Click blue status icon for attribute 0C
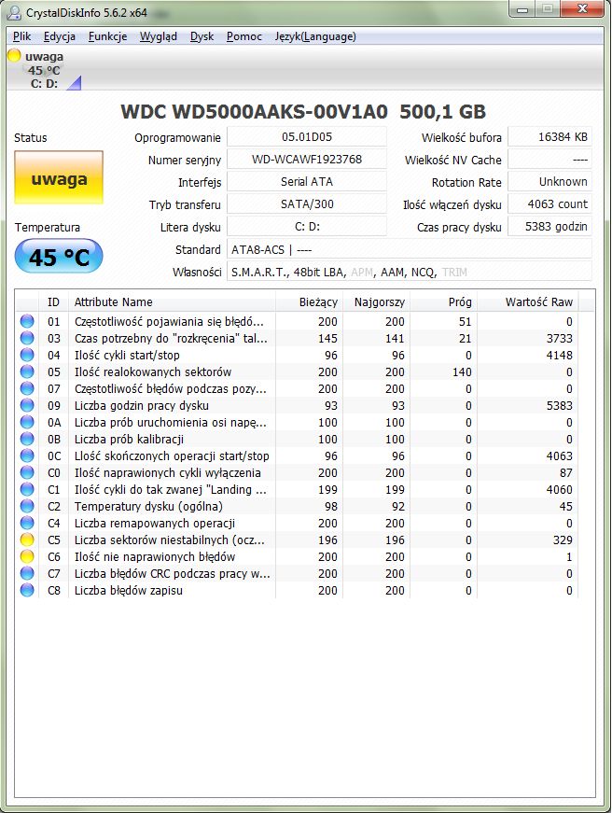This screenshot has width=612, height=813. click(27, 456)
